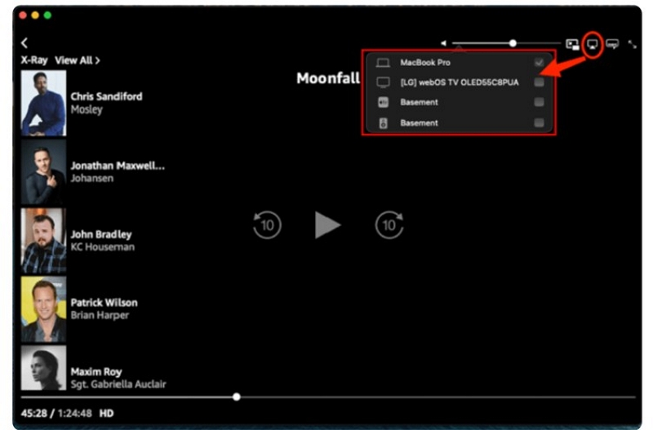Open picture-in-picture mode icon
This screenshot has height=430, width=653.
[x=572, y=44]
